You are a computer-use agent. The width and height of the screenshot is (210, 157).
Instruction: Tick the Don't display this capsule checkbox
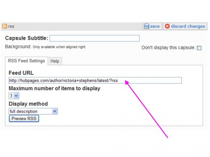tap(199, 48)
